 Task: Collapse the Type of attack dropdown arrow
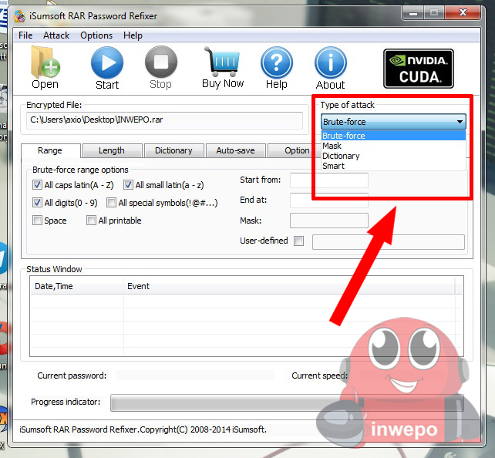(x=460, y=122)
